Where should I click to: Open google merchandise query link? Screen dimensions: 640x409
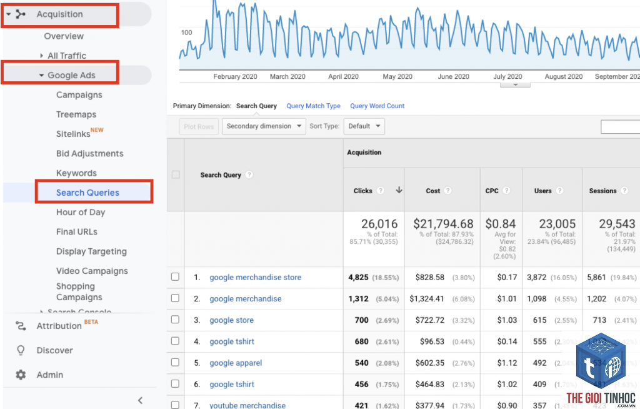(245, 299)
